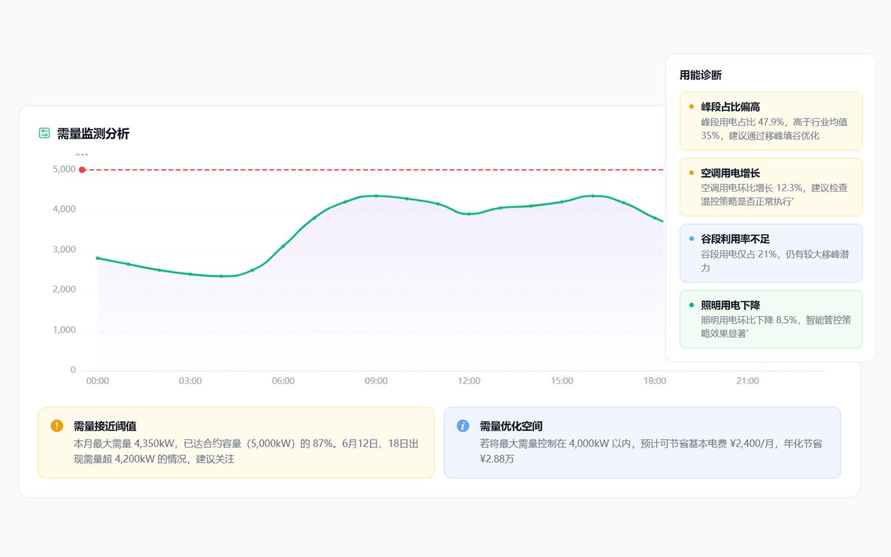Screen dimensions: 891x557
Task: Click the text mentioning 照明用电环比下降 8.5%
Action: (x=776, y=326)
